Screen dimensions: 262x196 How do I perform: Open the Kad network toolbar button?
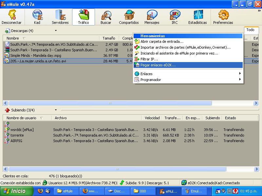(x=37, y=17)
